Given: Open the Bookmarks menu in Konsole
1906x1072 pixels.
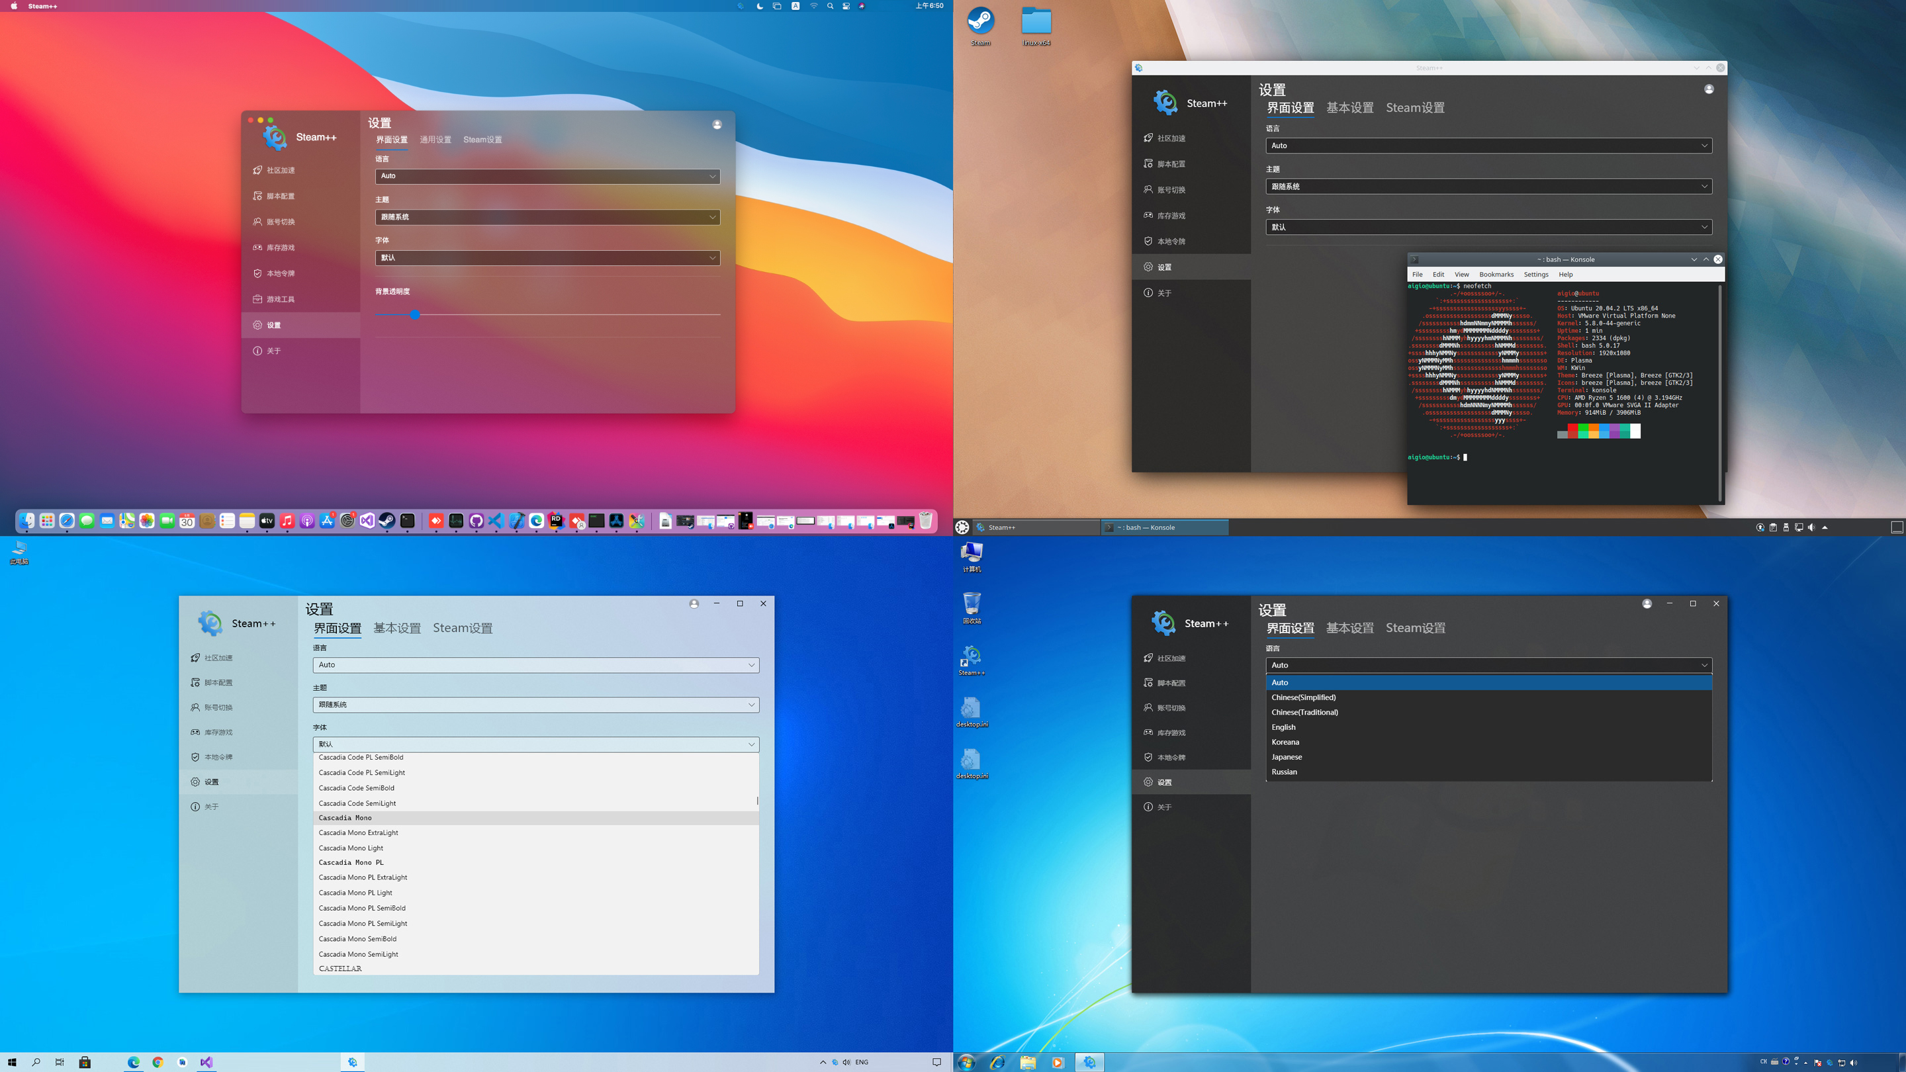Looking at the screenshot, I should point(1496,275).
